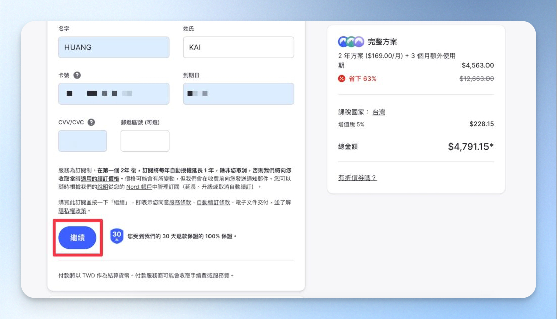Viewport: 557px width, 319px height.
Task: Change tax country via 台灣 link
Action: point(379,112)
